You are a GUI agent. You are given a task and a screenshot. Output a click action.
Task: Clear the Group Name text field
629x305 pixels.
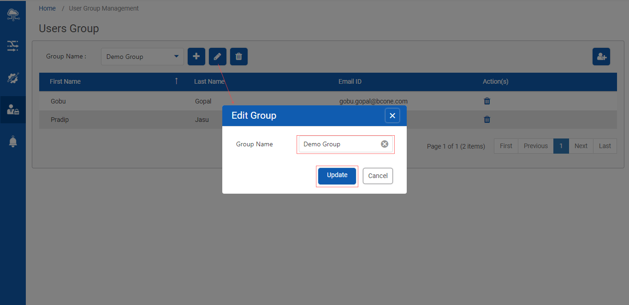tap(385, 144)
